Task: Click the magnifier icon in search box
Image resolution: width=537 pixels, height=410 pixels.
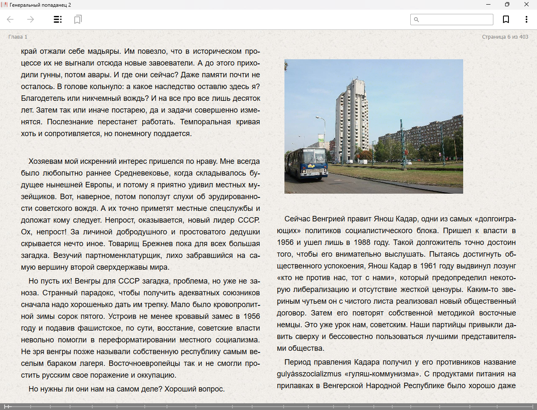Action: tap(417, 20)
